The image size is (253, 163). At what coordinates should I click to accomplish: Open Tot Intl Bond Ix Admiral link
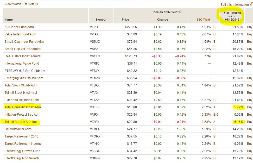pyautogui.click(x=21, y=122)
